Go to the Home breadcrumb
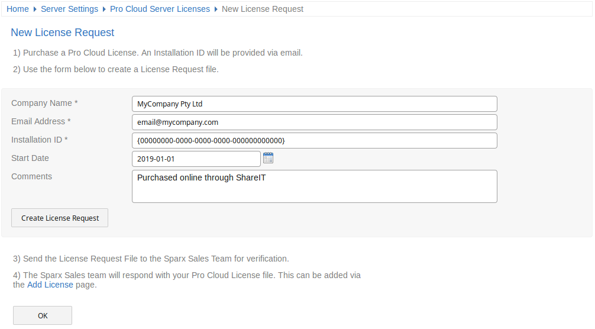Image resolution: width=595 pixels, height=329 pixels. click(x=18, y=9)
